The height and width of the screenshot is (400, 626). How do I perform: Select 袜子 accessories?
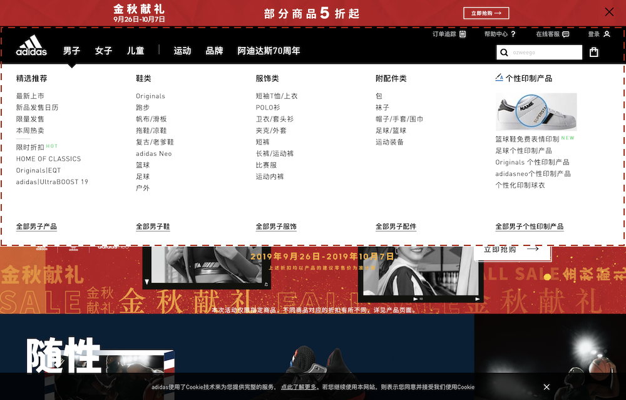tap(382, 108)
